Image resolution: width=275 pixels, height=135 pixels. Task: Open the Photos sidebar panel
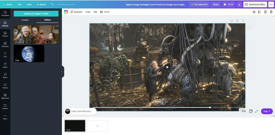pos(5,34)
